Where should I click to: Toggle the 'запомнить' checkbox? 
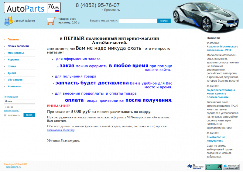tap(5, 115)
